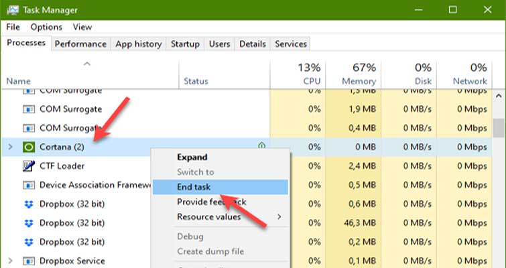
Task: Click the greyed Create dump file entry
Action: [220, 251]
